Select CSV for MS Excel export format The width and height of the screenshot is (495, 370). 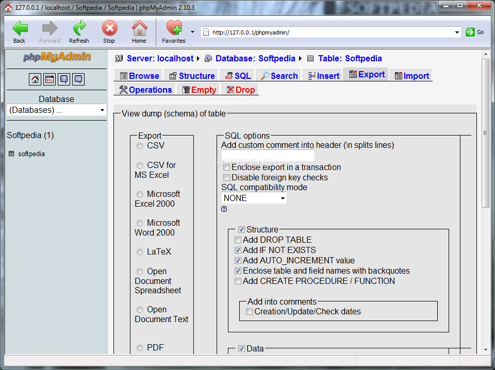click(x=140, y=165)
